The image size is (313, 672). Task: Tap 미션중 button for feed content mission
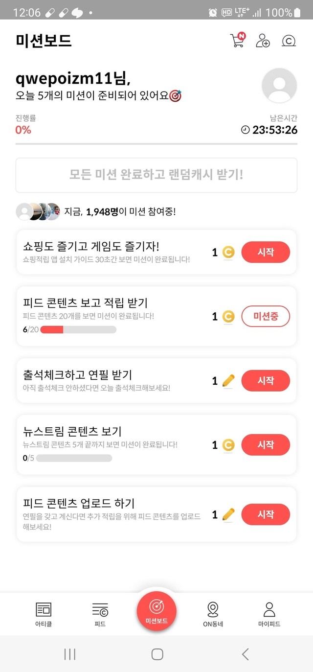(x=266, y=317)
